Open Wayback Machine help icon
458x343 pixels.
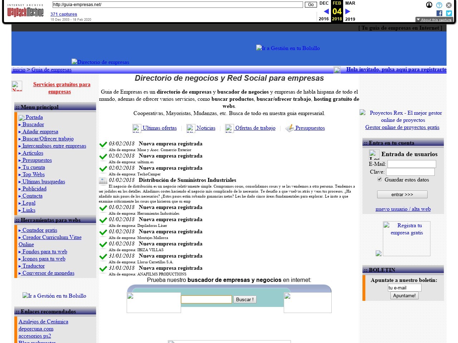439,5
